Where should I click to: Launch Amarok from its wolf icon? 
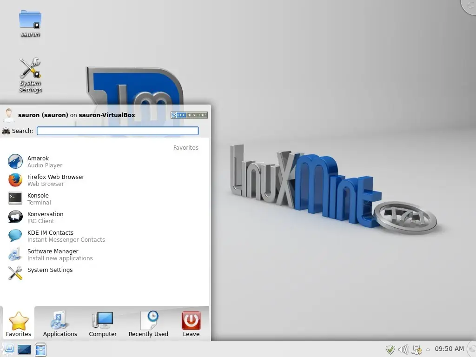(15, 161)
